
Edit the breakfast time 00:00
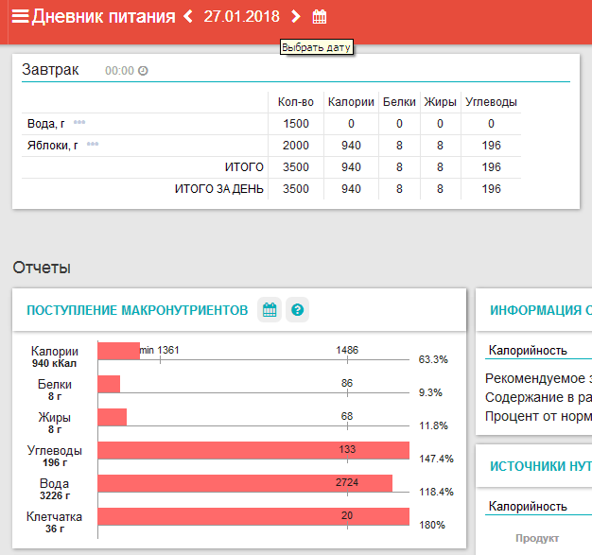pos(119,71)
